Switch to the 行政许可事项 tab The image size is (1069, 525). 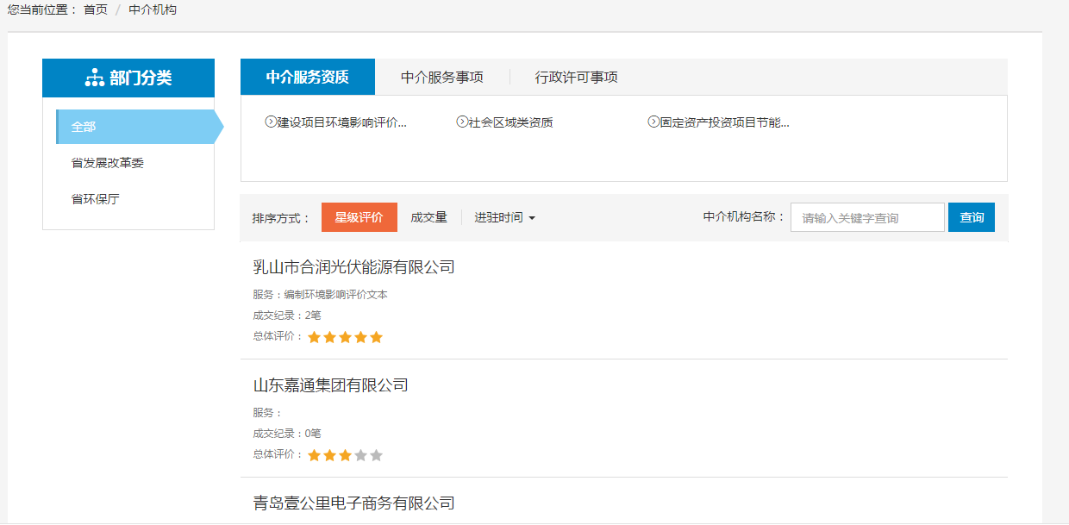576,78
